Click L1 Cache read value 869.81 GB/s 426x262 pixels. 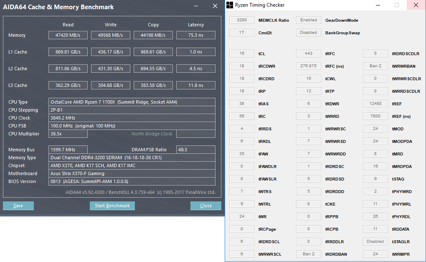tap(68, 52)
